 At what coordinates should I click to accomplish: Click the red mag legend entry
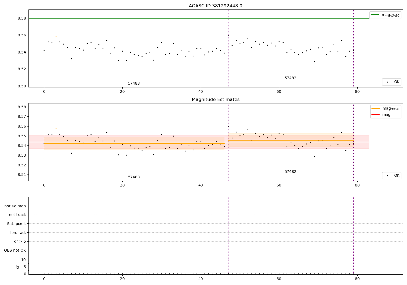coord(381,115)
